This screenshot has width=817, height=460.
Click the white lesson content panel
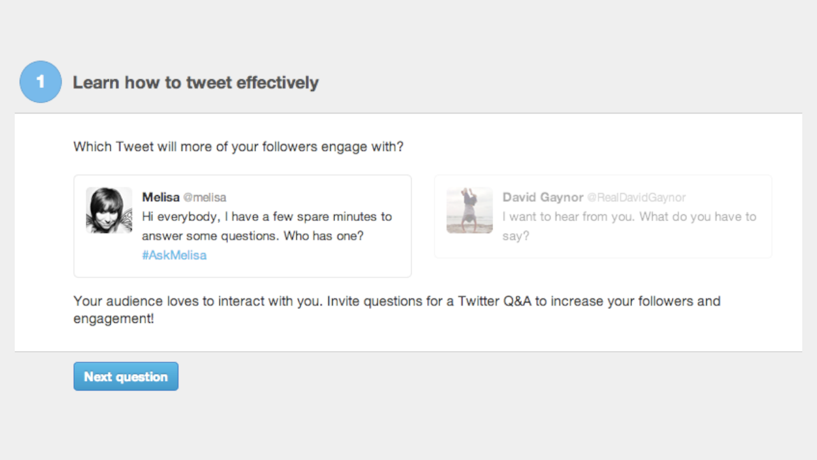point(408,338)
